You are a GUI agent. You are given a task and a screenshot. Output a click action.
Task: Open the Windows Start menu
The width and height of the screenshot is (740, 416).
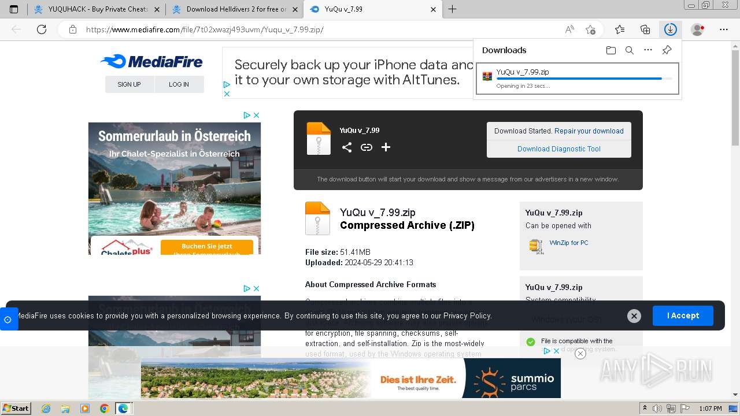point(16,408)
